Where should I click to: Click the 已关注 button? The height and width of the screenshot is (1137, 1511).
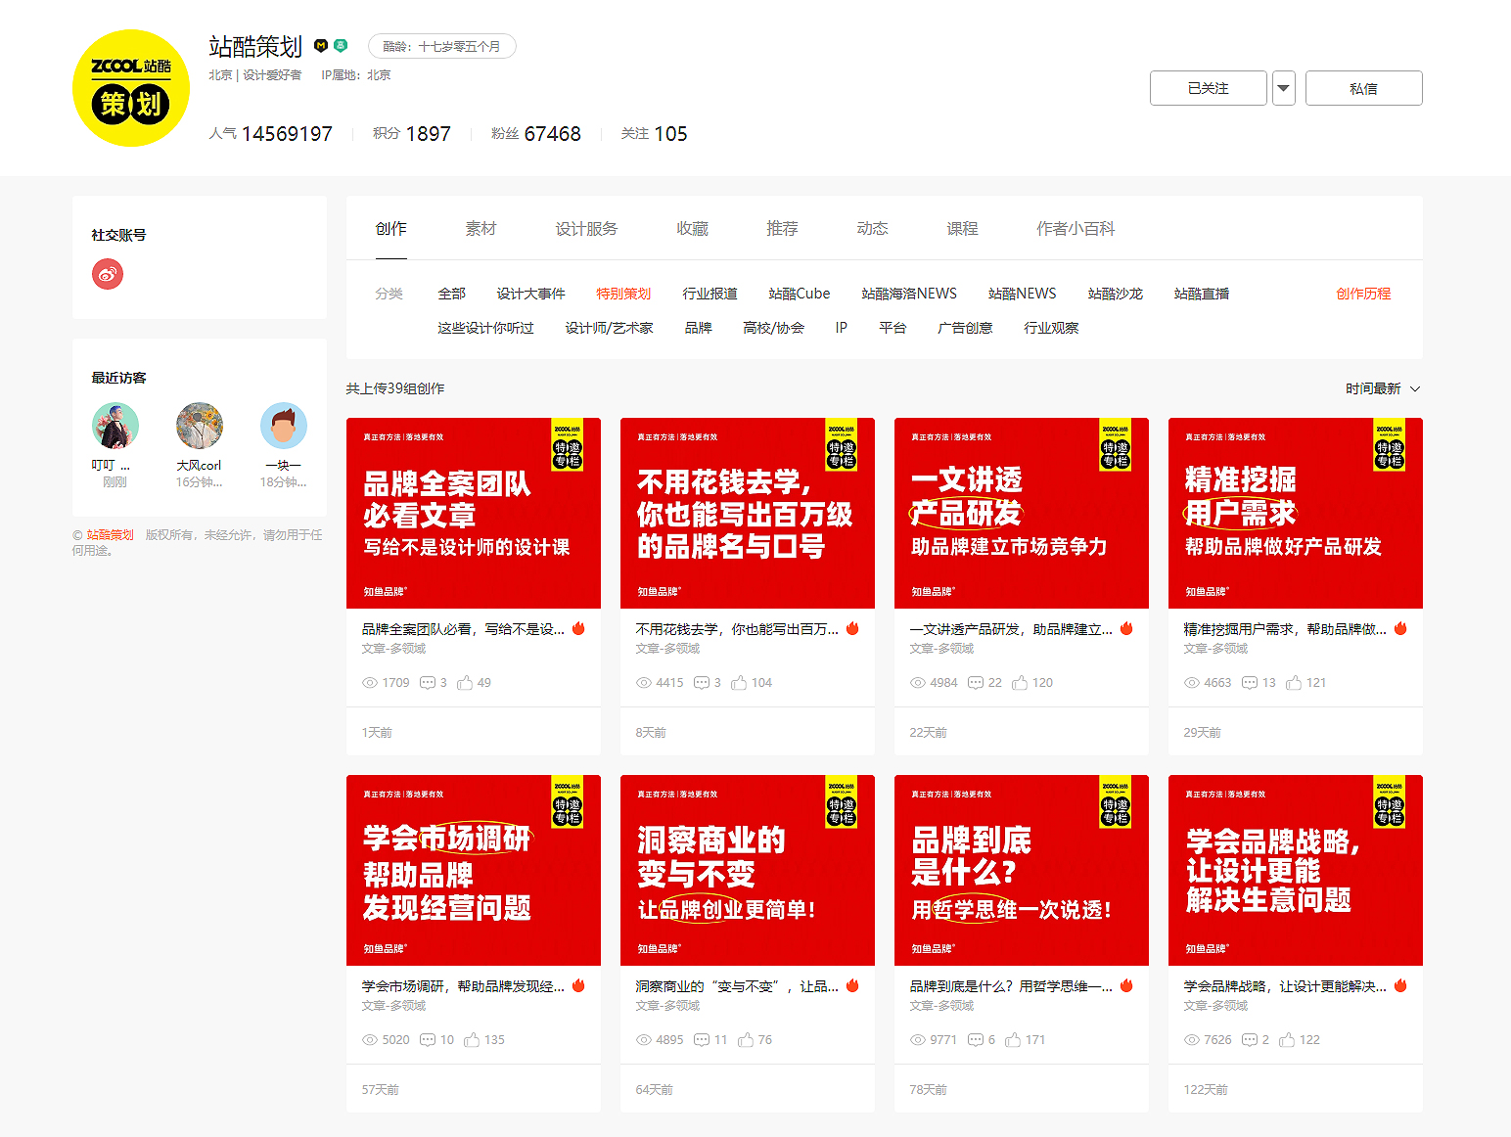tap(1209, 88)
